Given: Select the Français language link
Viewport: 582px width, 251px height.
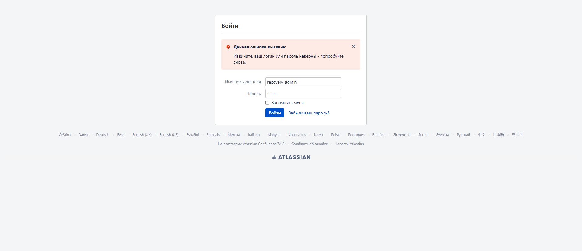Looking at the screenshot, I should (x=213, y=135).
